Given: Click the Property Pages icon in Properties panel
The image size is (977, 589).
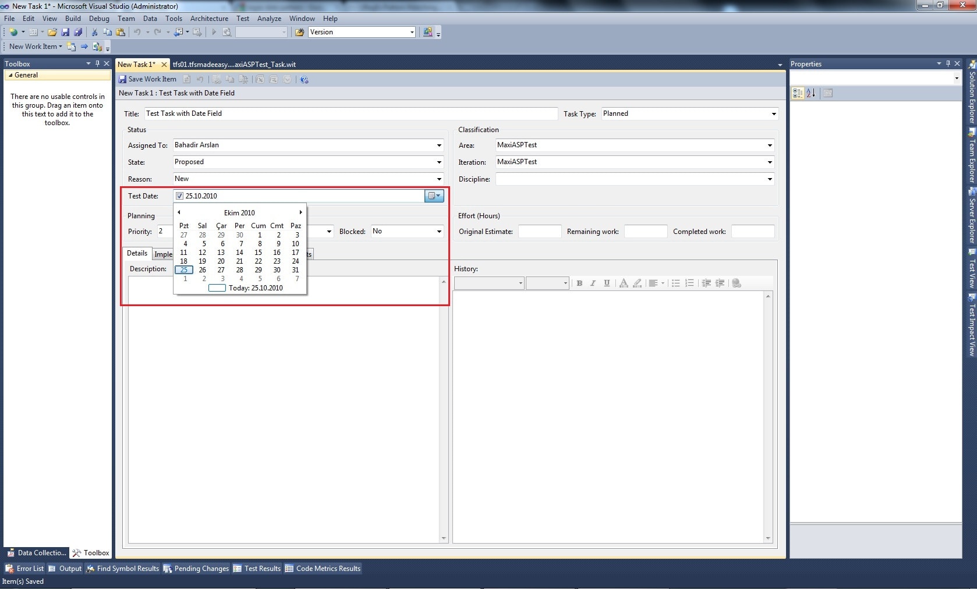Looking at the screenshot, I should [x=828, y=93].
